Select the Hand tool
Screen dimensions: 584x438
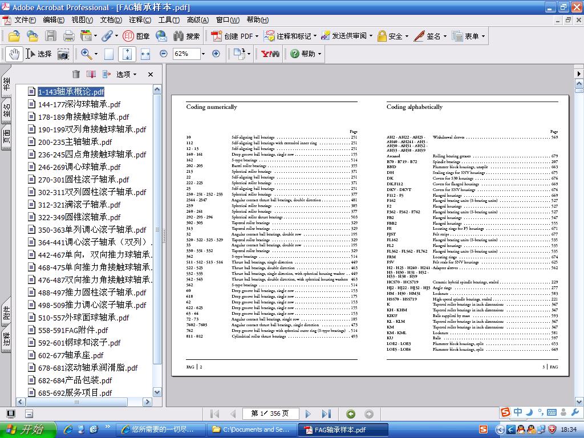14,54
